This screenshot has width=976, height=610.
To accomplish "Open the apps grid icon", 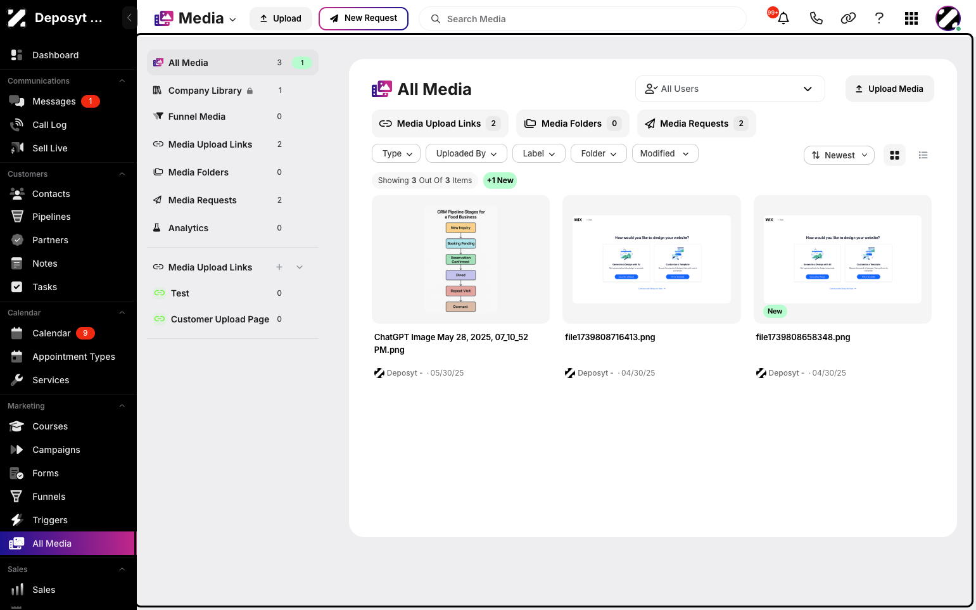I will pyautogui.click(x=911, y=18).
